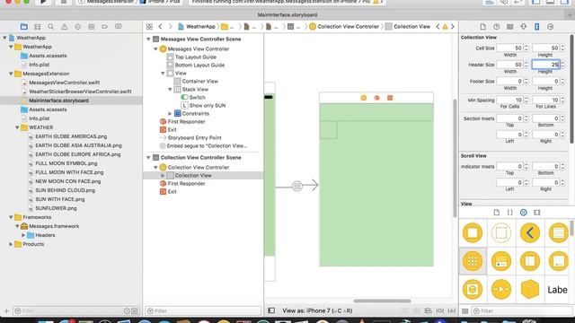Open Collection View Controller jump bar item
Image resolution: width=575 pixels, height=323 pixels.
[344, 26]
